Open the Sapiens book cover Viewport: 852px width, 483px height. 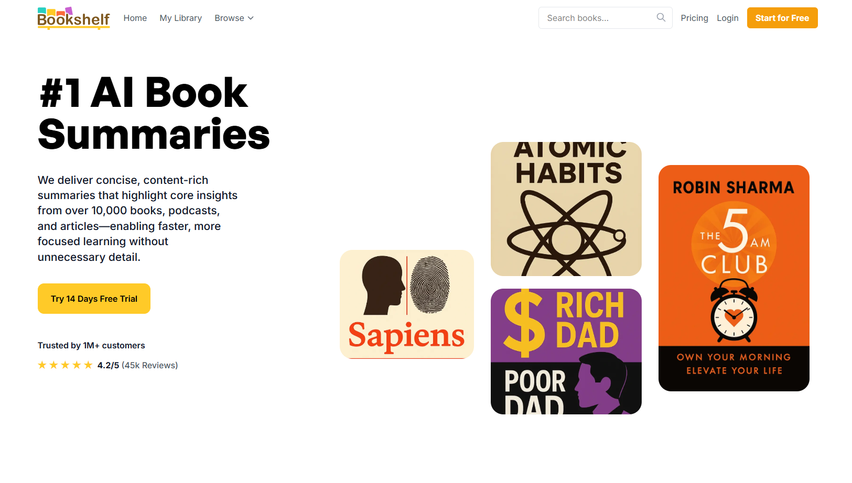point(407,304)
